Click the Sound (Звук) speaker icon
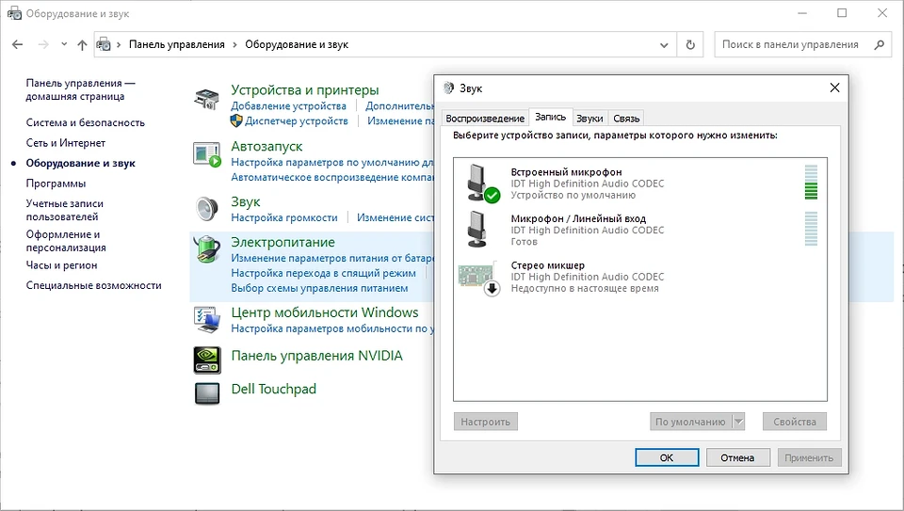904x511 pixels. tap(207, 209)
